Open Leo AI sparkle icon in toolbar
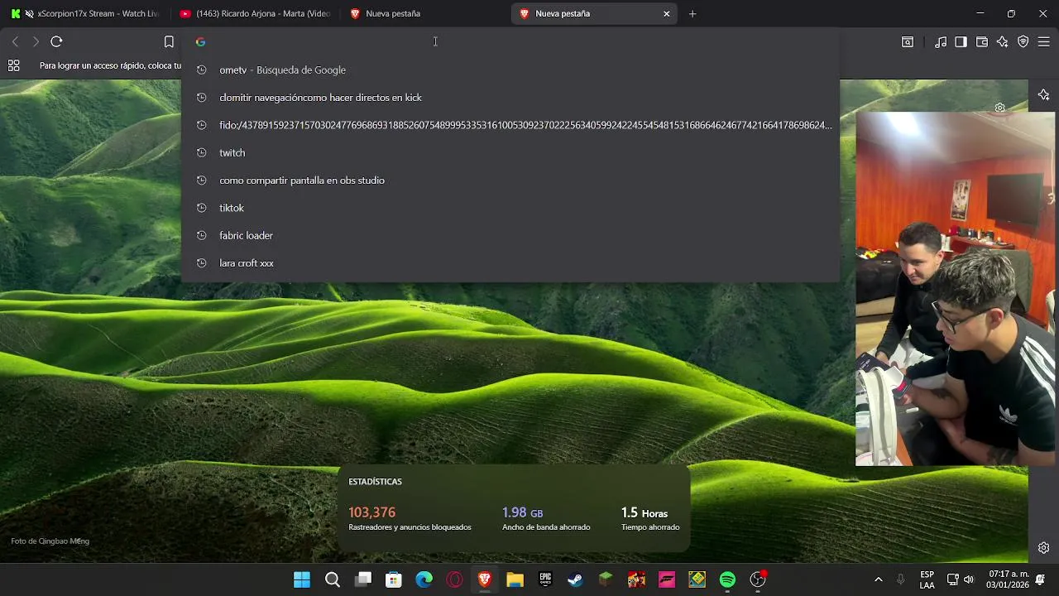The width and height of the screenshot is (1059, 596). coord(1003,41)
